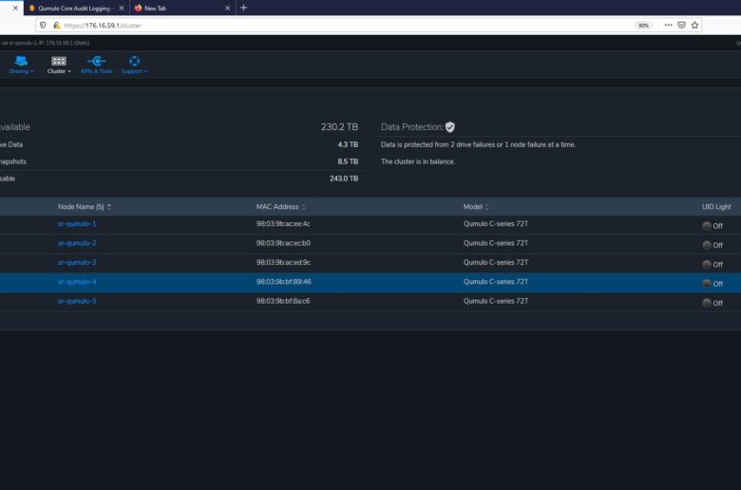
Task: Open node sr-qumulo-1 link
Action: [77, 223]
